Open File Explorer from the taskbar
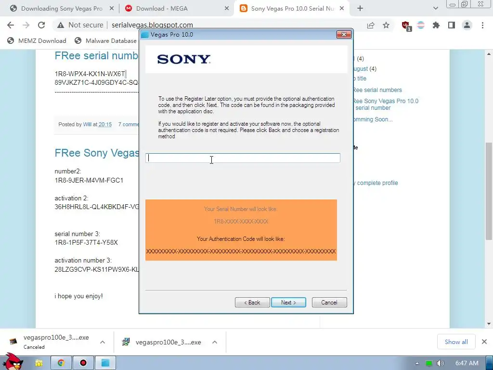The height and width of the screenshot is (370, 493). pyautogui.click(x=39, y=363)
